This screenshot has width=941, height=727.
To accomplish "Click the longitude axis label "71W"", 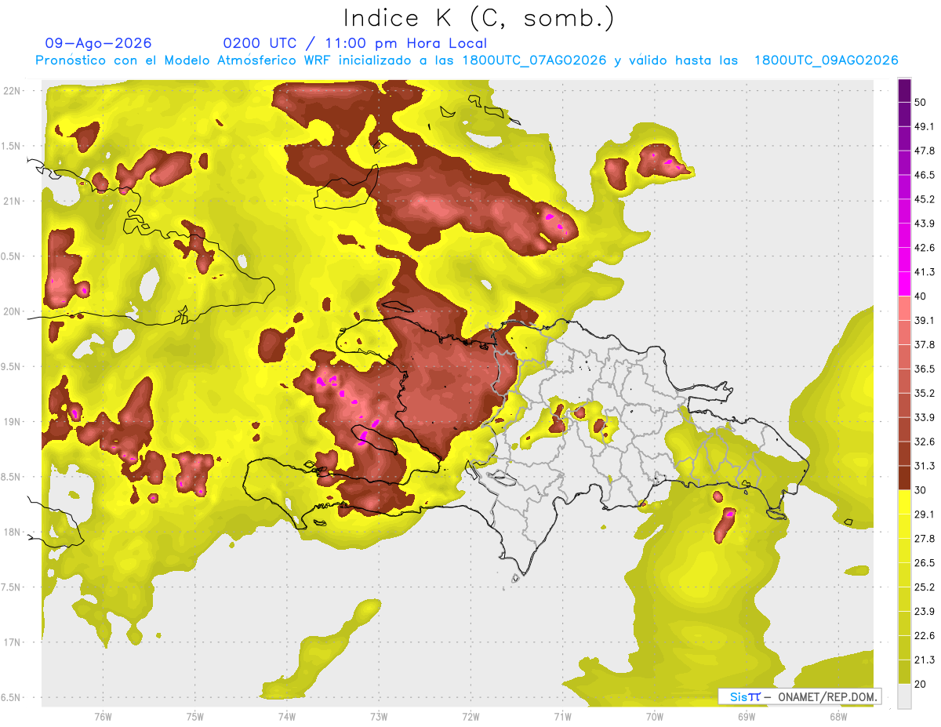I will point(563,716).
